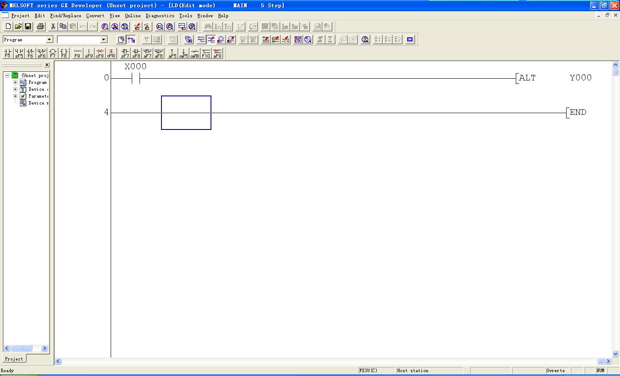Open the empty combo box dropdown arrow

103,40
